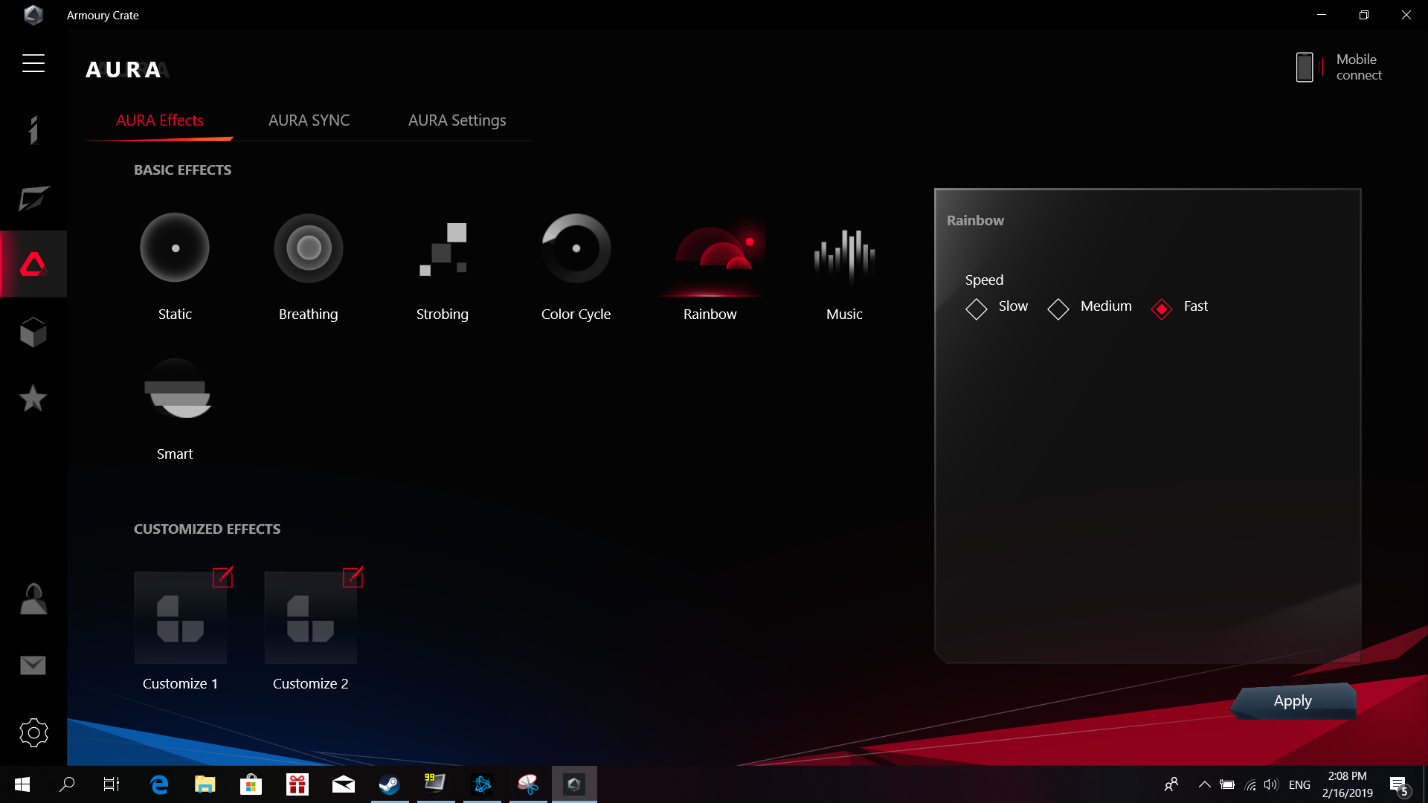
Task: Open the Windows Start menu
Action: (22, 784)
